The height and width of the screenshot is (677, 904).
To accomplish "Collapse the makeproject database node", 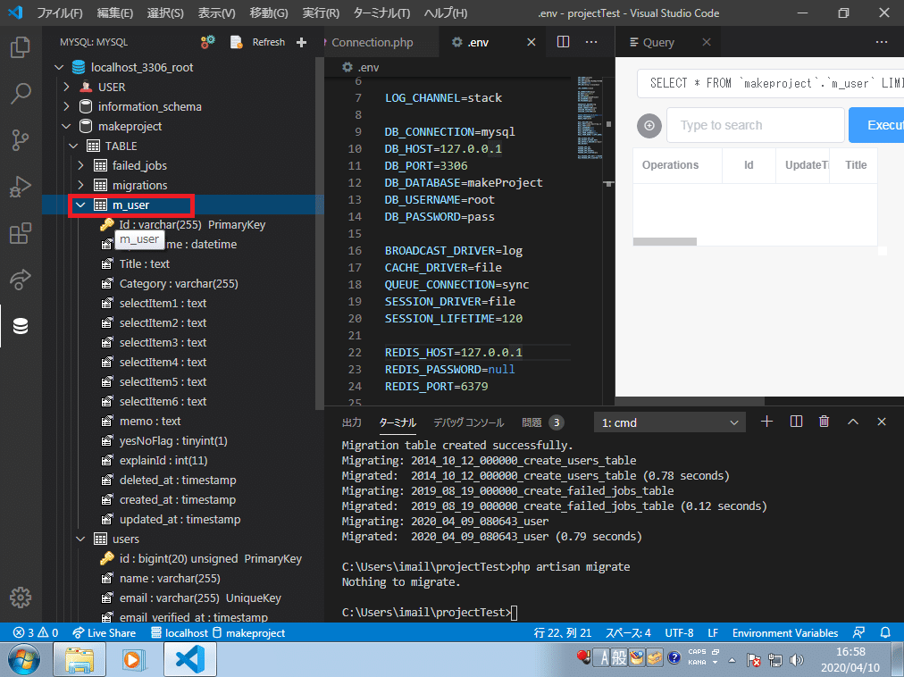I will click(x=66, y=126).
